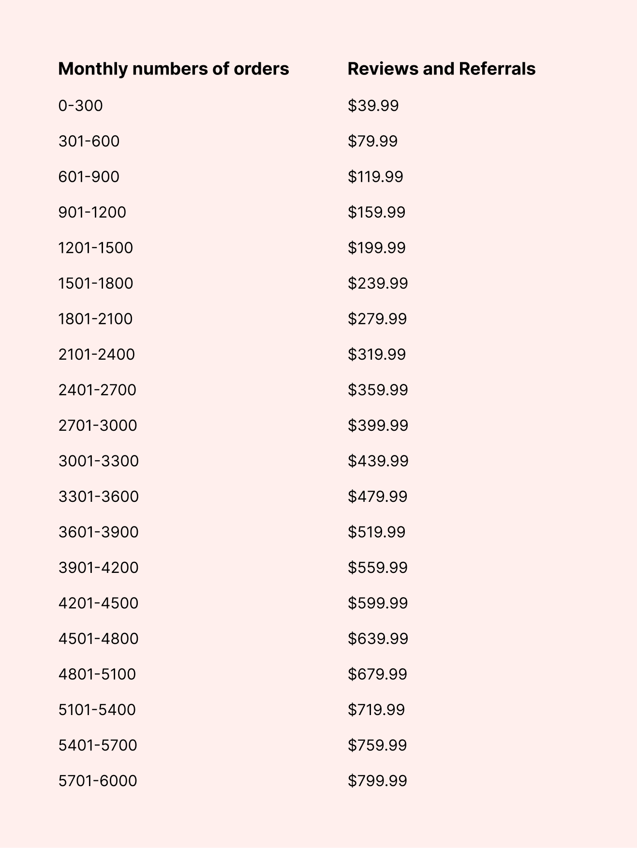Select the 0-300 orders range
The height and width of the screenshot is (848, 637).
pos(80,105)
